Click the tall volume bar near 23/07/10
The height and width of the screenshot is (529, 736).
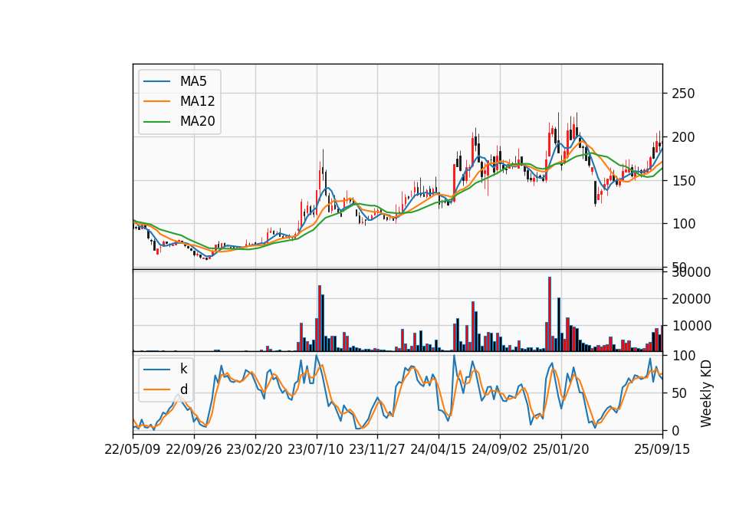[x=320, y=318]
